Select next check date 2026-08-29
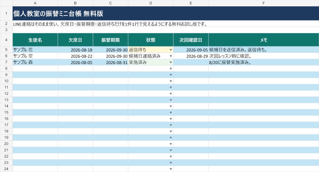The width and height of the screenshot is (319, 172). [191, 56]
